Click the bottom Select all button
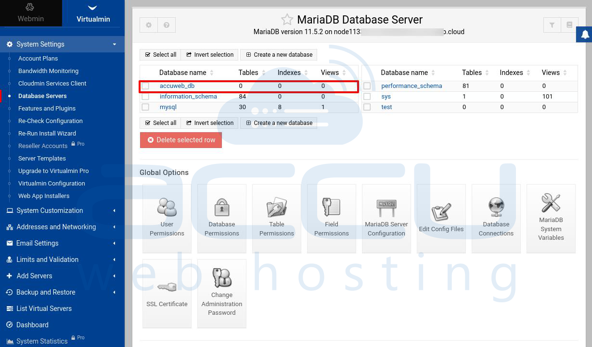Screen dimensions: 592x347 (160, 123)
